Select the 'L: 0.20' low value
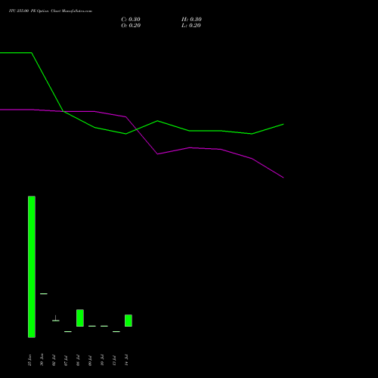This screenshot has height=378, width=378. (x=191, y=26)
